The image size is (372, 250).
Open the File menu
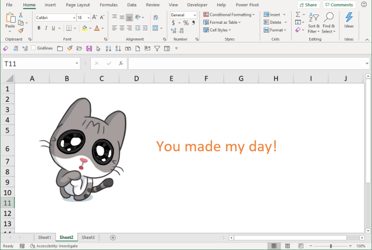(9, 5)
